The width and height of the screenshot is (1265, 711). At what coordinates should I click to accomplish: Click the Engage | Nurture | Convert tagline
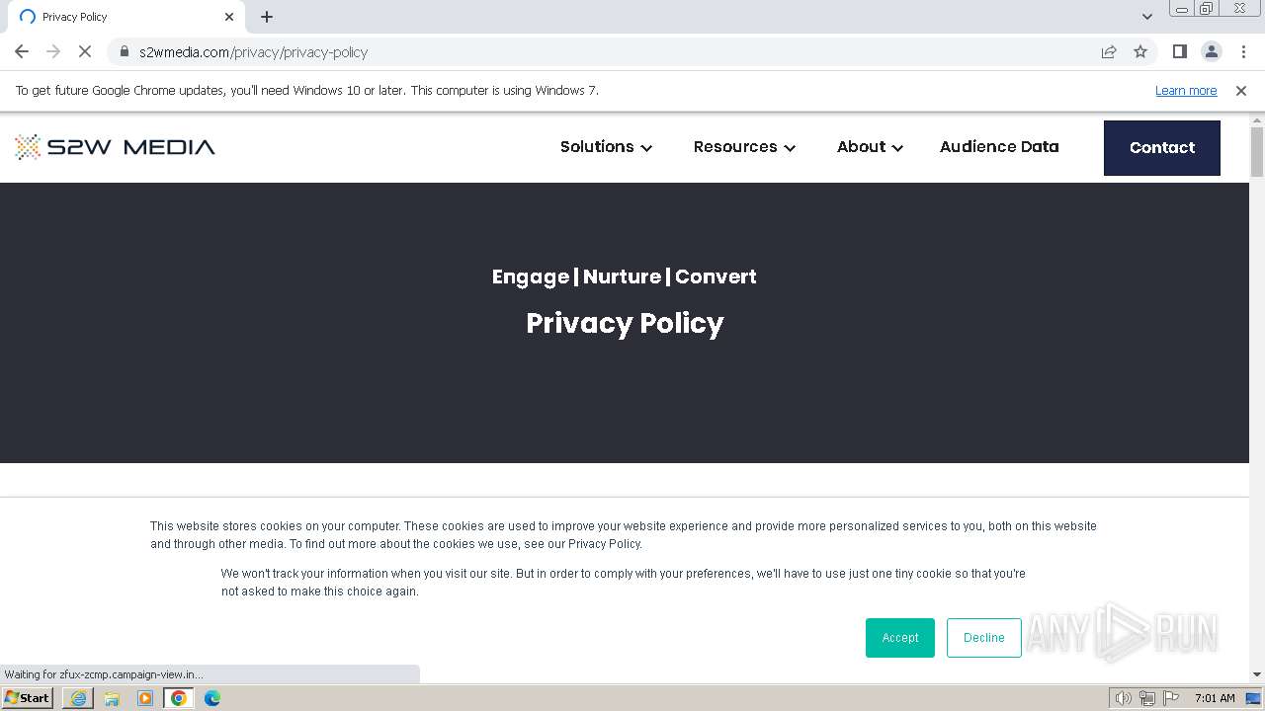coord(625,276)
